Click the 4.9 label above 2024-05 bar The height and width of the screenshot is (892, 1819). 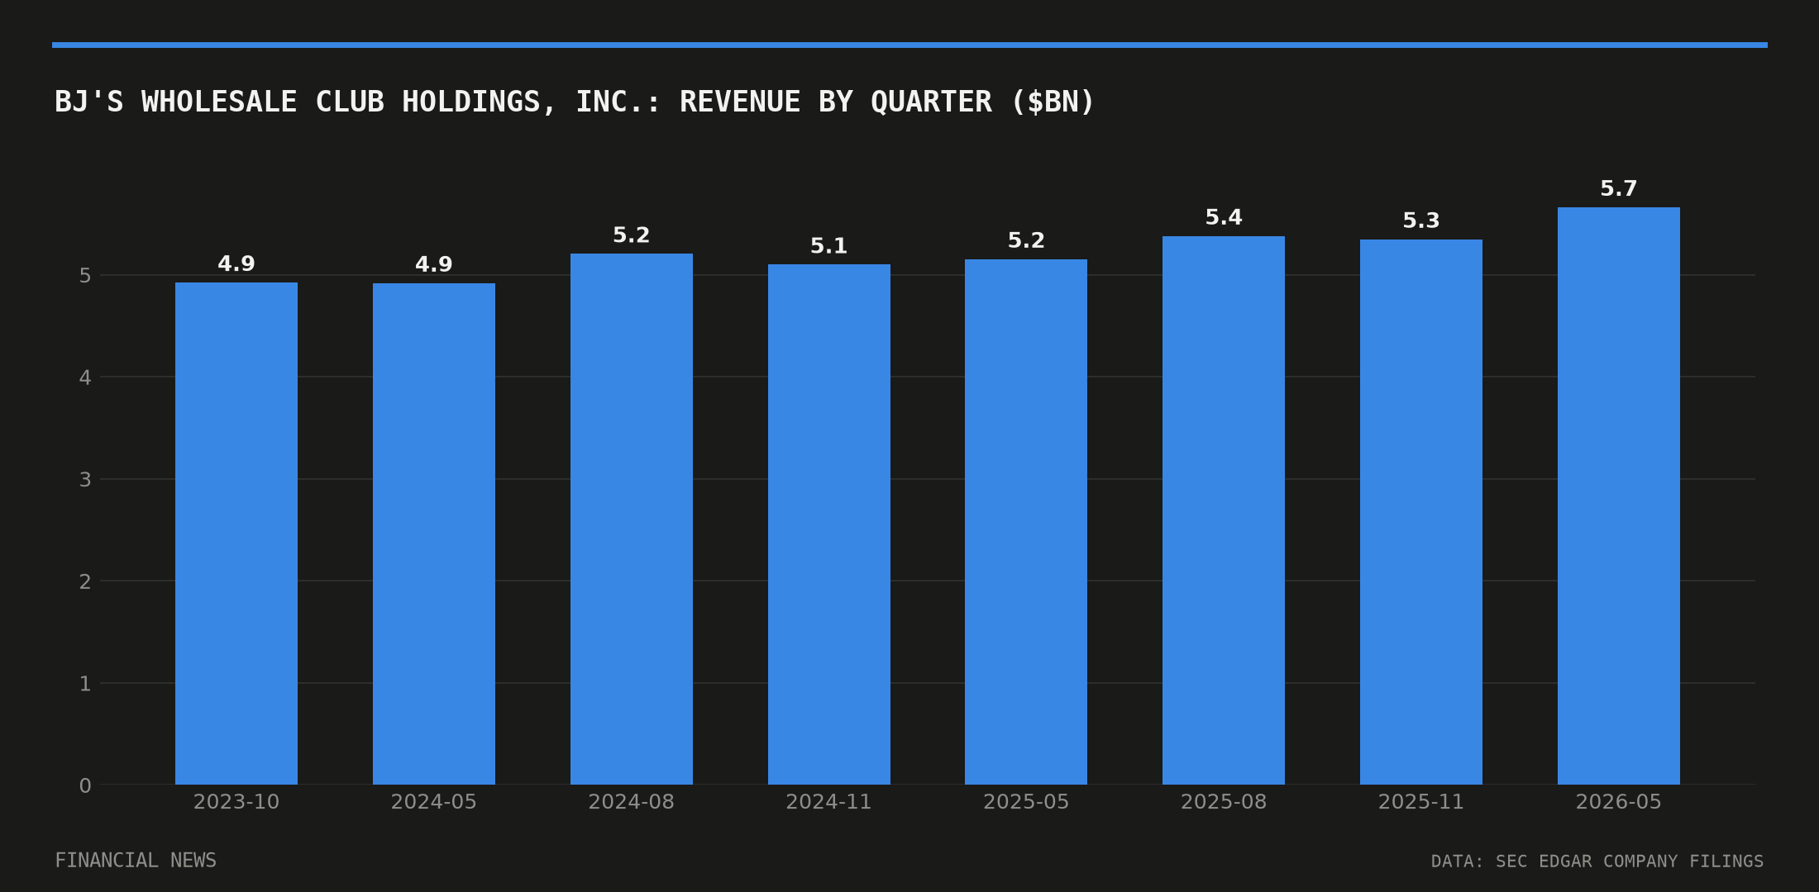[x=434, y=265]
